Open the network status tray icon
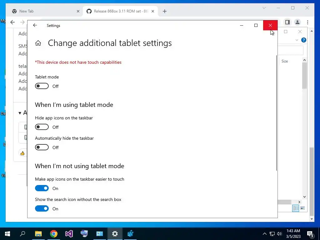320x240 pixels. 272,234
